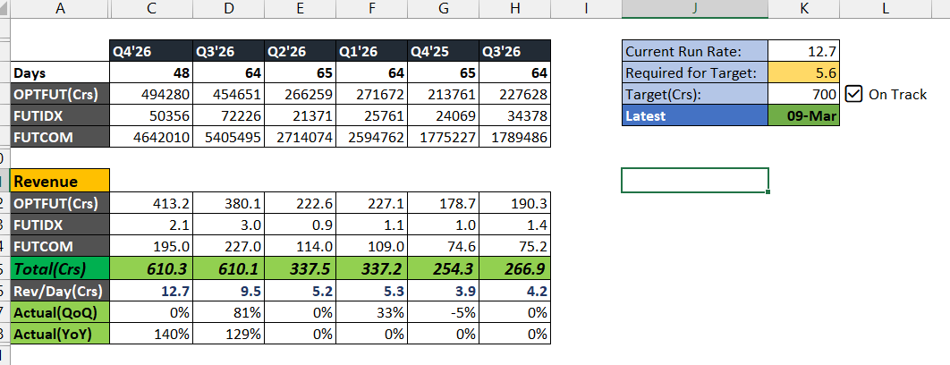Select the Actual(YoY) 140% cell
This screenshot has height=365, width=950.
click(x=148, y=333)
